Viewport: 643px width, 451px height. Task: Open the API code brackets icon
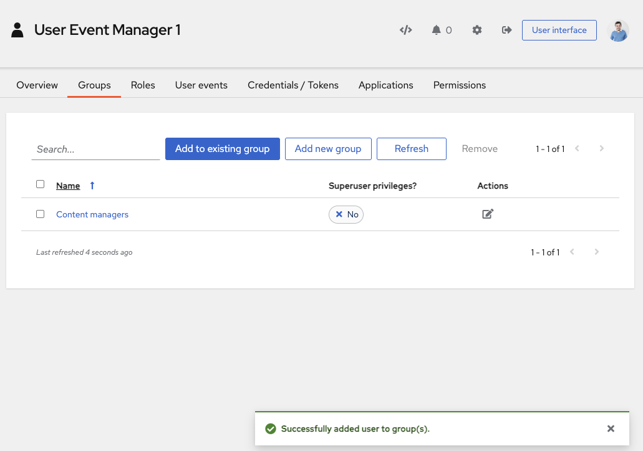tap(406, 30)
